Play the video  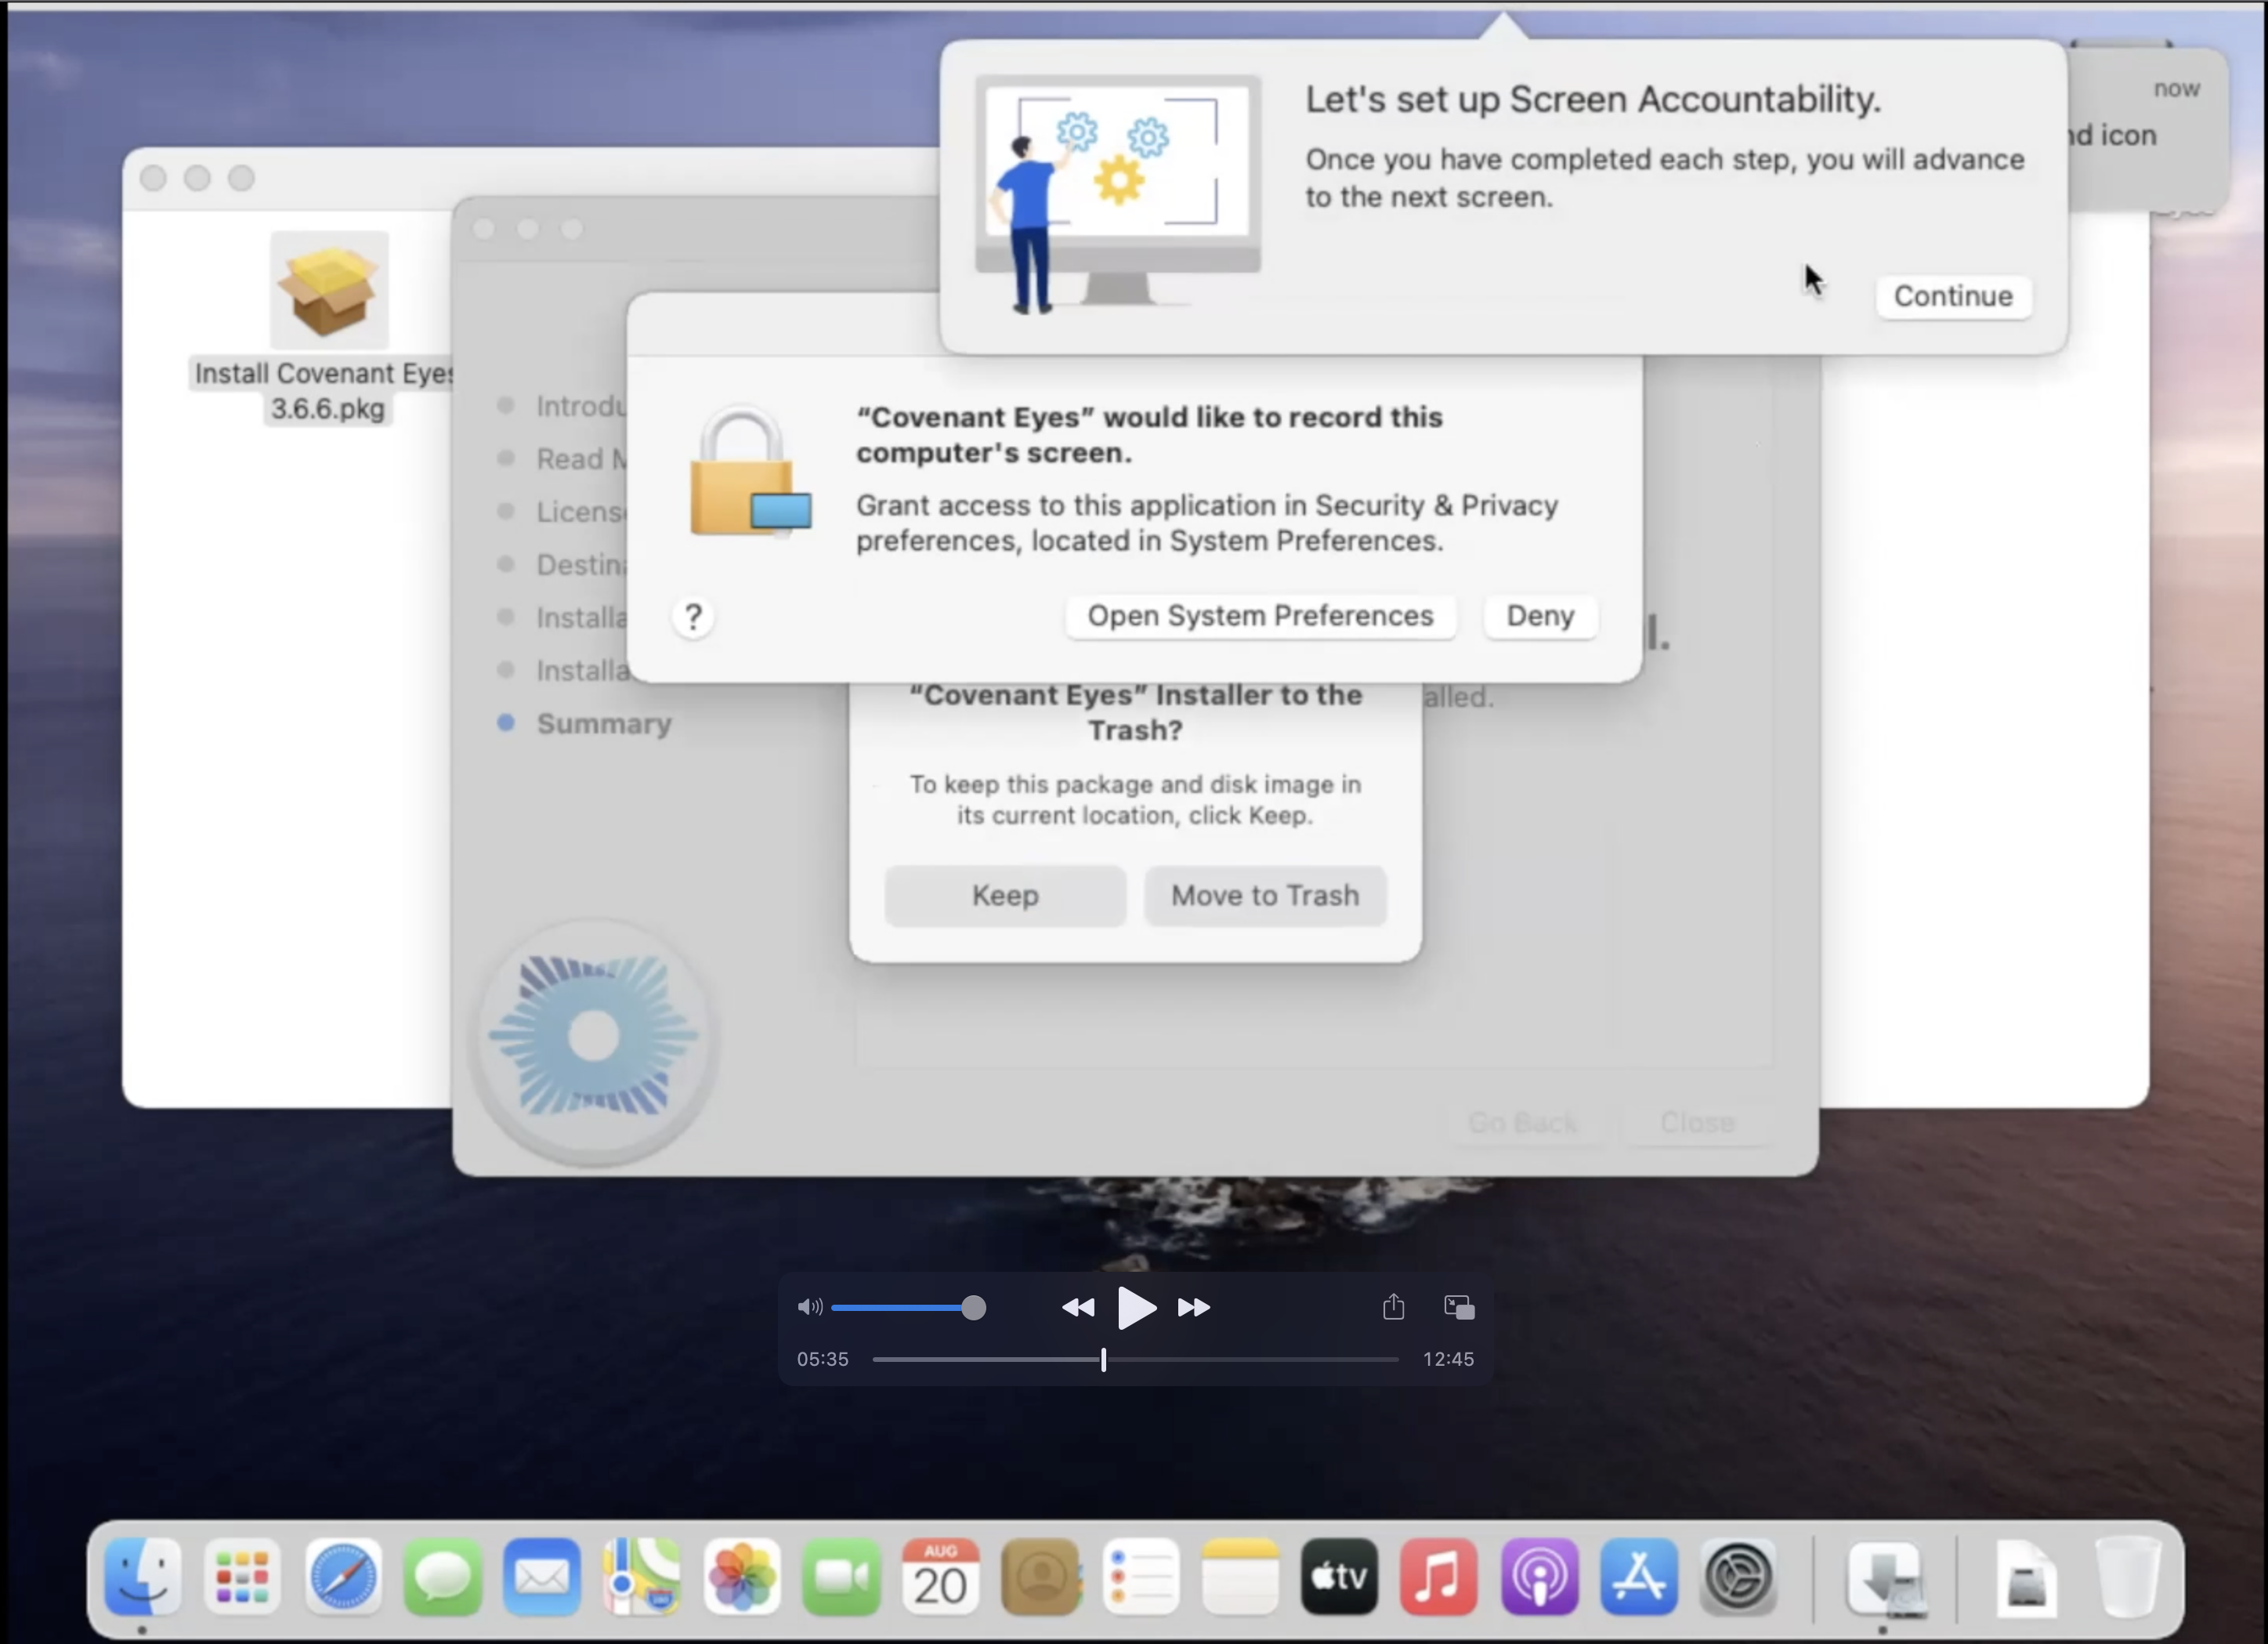click(x=1136, y=1308)
